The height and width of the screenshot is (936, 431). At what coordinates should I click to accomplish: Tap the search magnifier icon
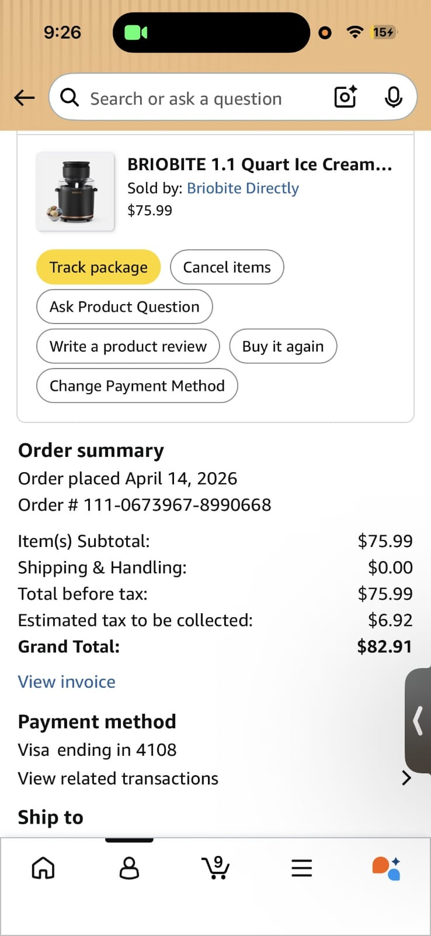[69, 98]
